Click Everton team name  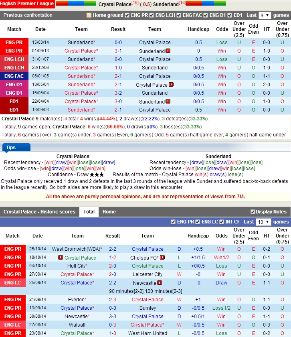pos(76,300)
